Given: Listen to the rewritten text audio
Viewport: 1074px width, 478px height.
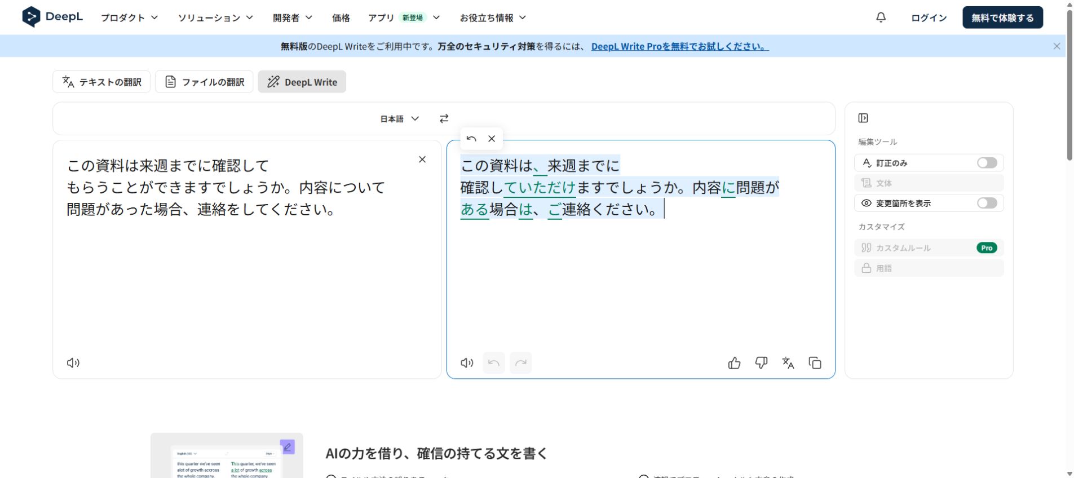Looking at the screenshot, I should (x=467, y=363).
